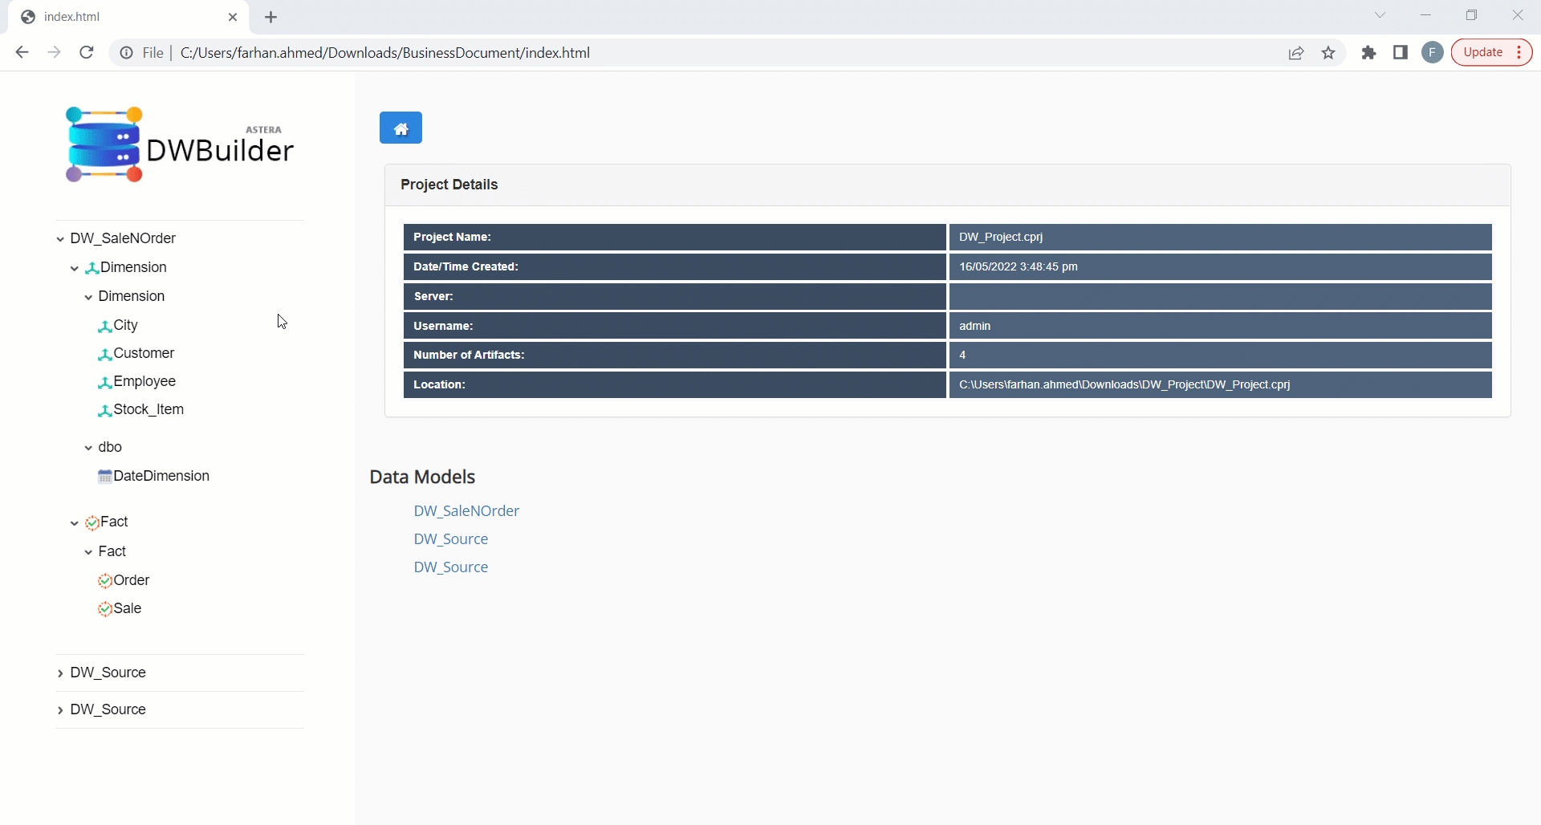Click the Sale fact icon
1541x825 pixels.
105,609
